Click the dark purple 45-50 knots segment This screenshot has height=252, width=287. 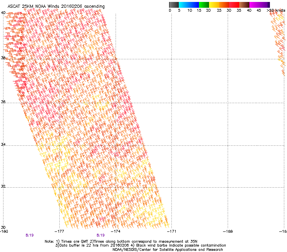click(265, 5)
